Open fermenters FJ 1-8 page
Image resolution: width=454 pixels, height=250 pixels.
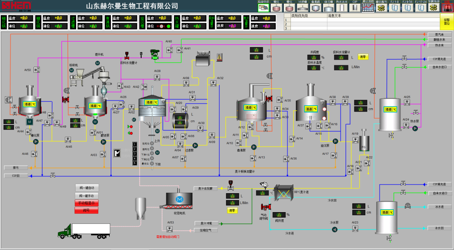click(x=394, y=8)
